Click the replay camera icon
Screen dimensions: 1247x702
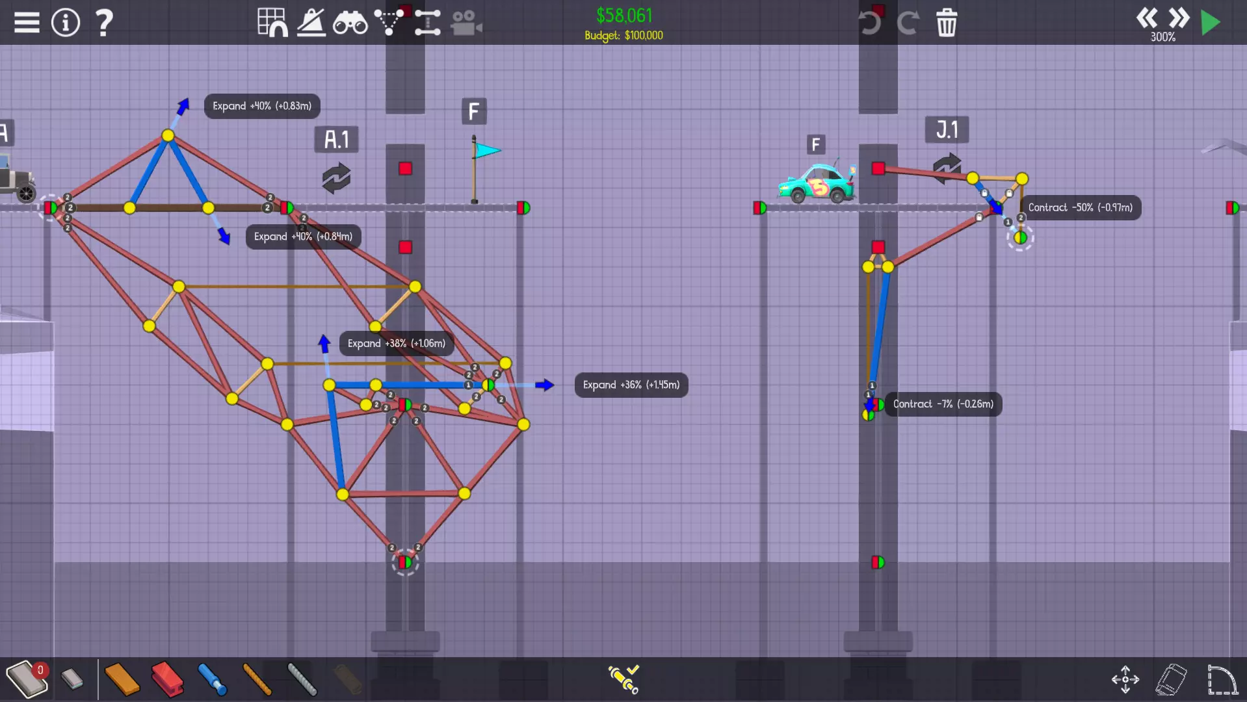(466, 23)
